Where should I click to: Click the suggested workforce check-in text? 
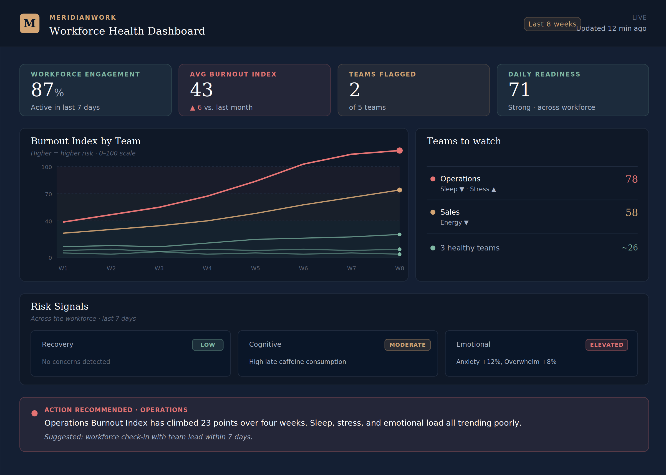pos(148,437)
